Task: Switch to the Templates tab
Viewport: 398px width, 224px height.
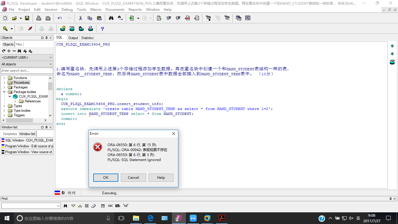Action: click(10, 134)
